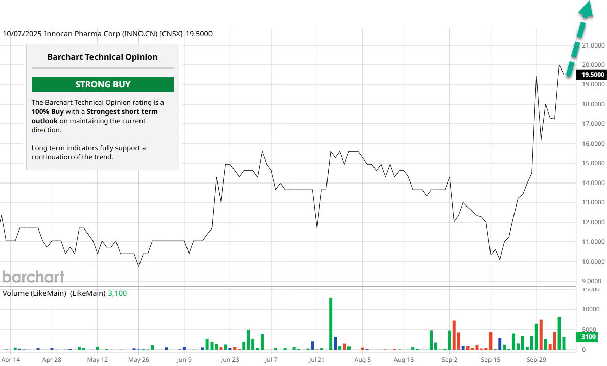The width and height of the screenshot is (607, 366).
Task: Select the black 19.5000 current price tag
Action: [592, 75]
